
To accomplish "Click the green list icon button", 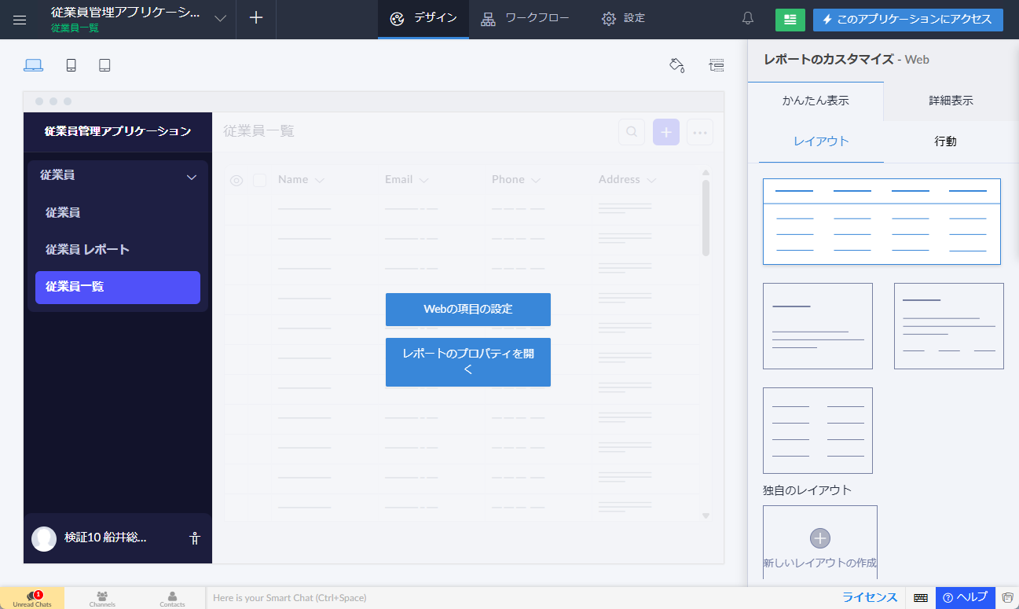I will tap(790, 20).
